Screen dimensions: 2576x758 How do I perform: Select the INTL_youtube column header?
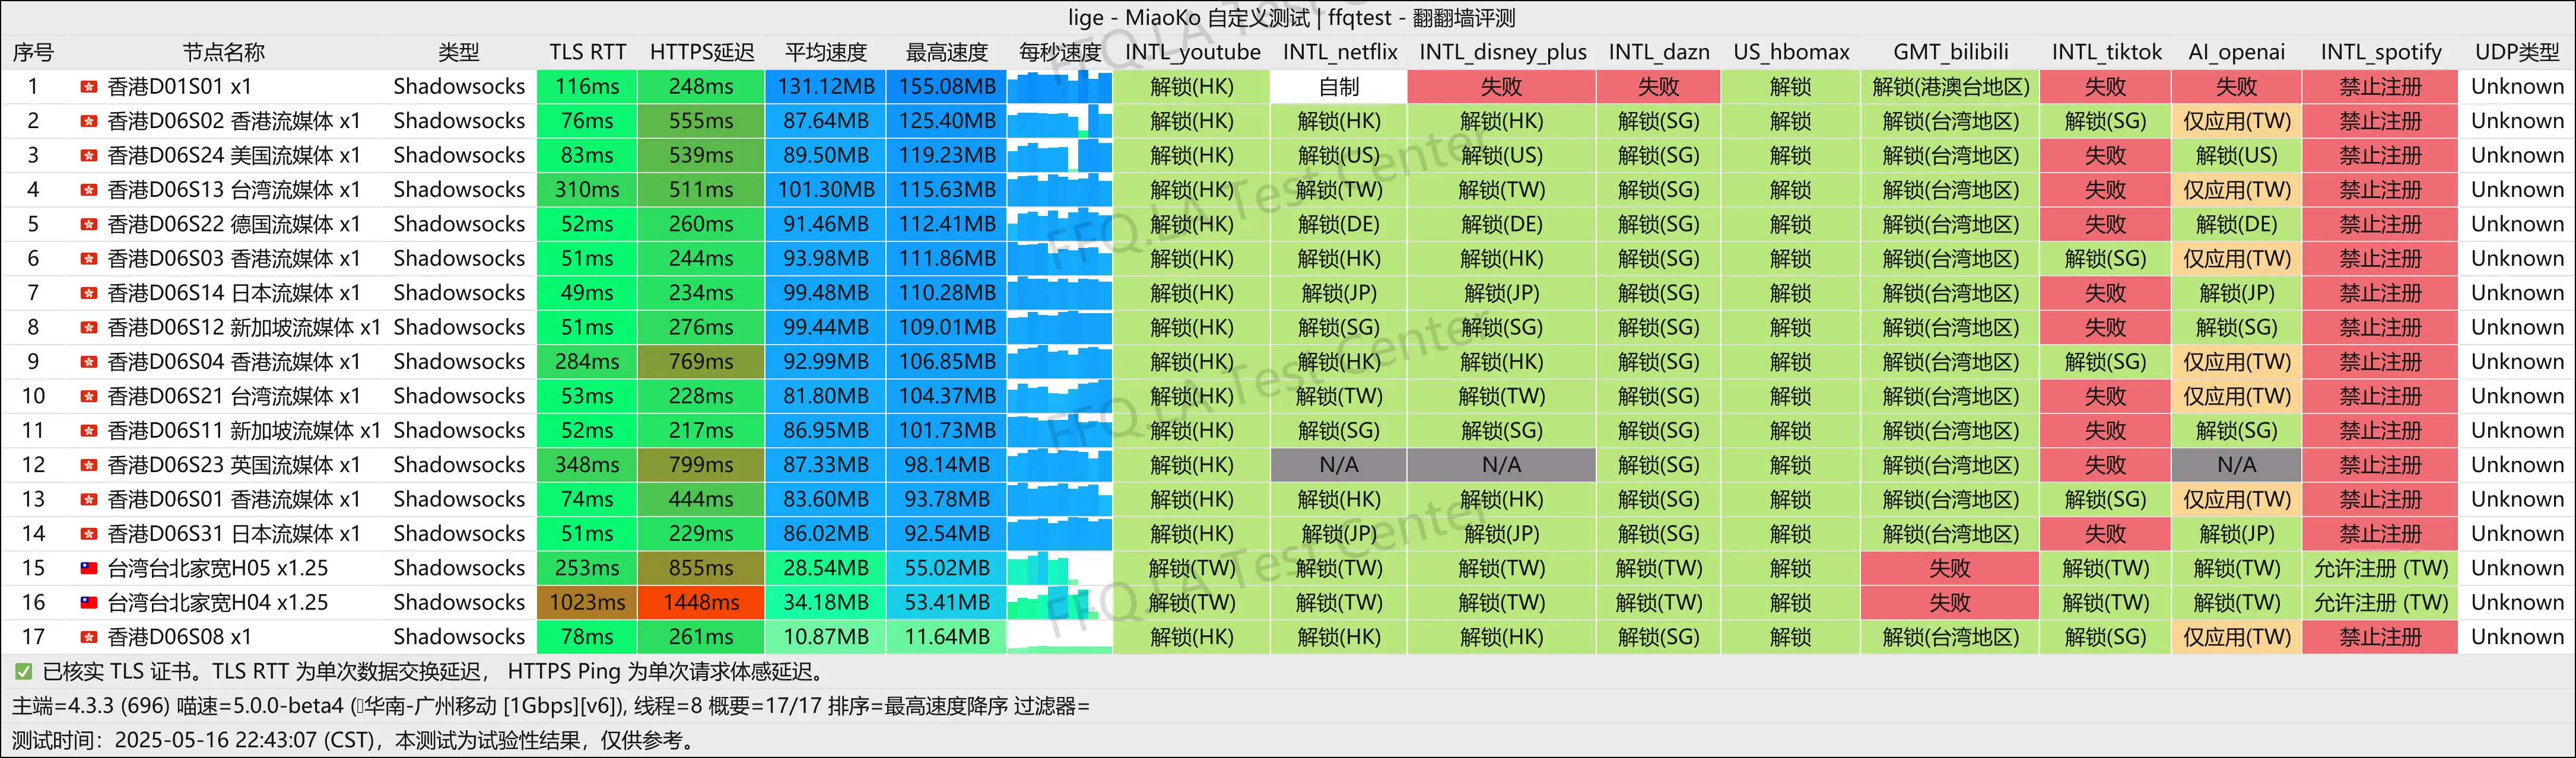[x=1192, y=52]
